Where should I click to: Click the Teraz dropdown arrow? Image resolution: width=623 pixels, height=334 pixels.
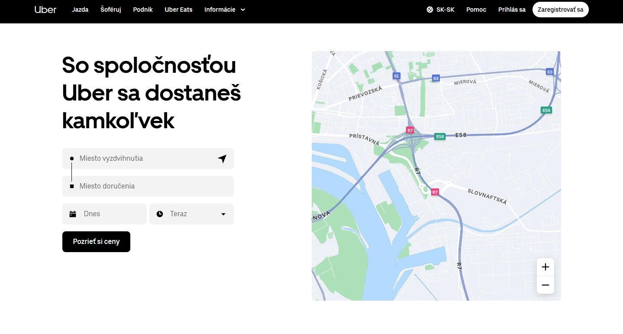pos(223,214)
